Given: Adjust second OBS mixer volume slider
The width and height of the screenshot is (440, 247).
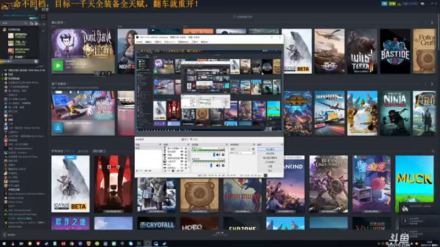Looking at the screenshot, I should pyautogui.click(x=211, y=166).
